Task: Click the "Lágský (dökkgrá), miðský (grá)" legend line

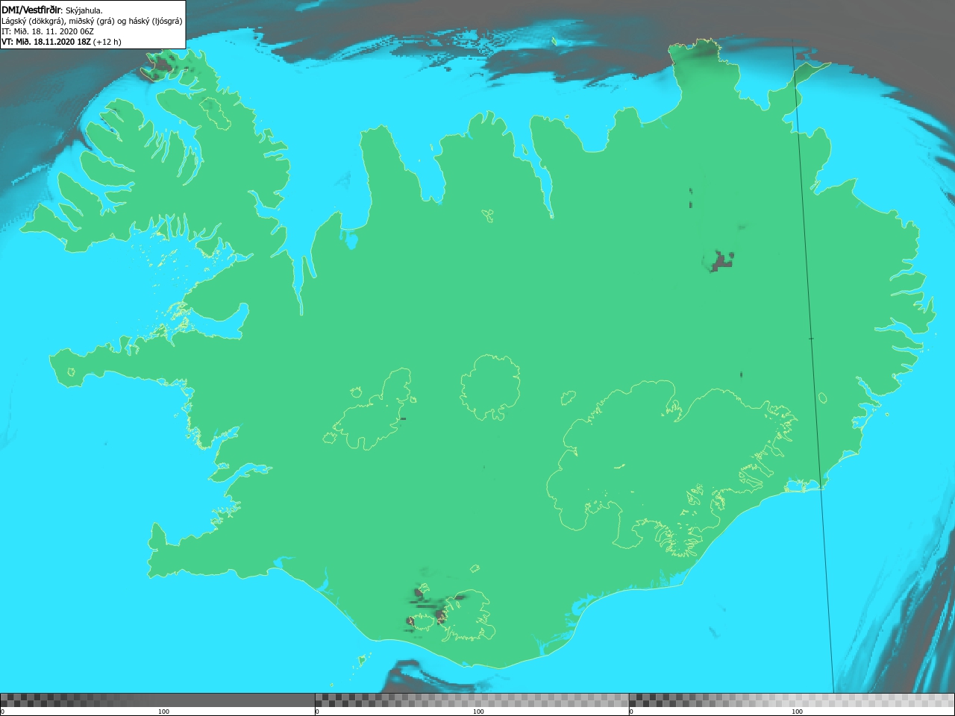Action: 92,21
